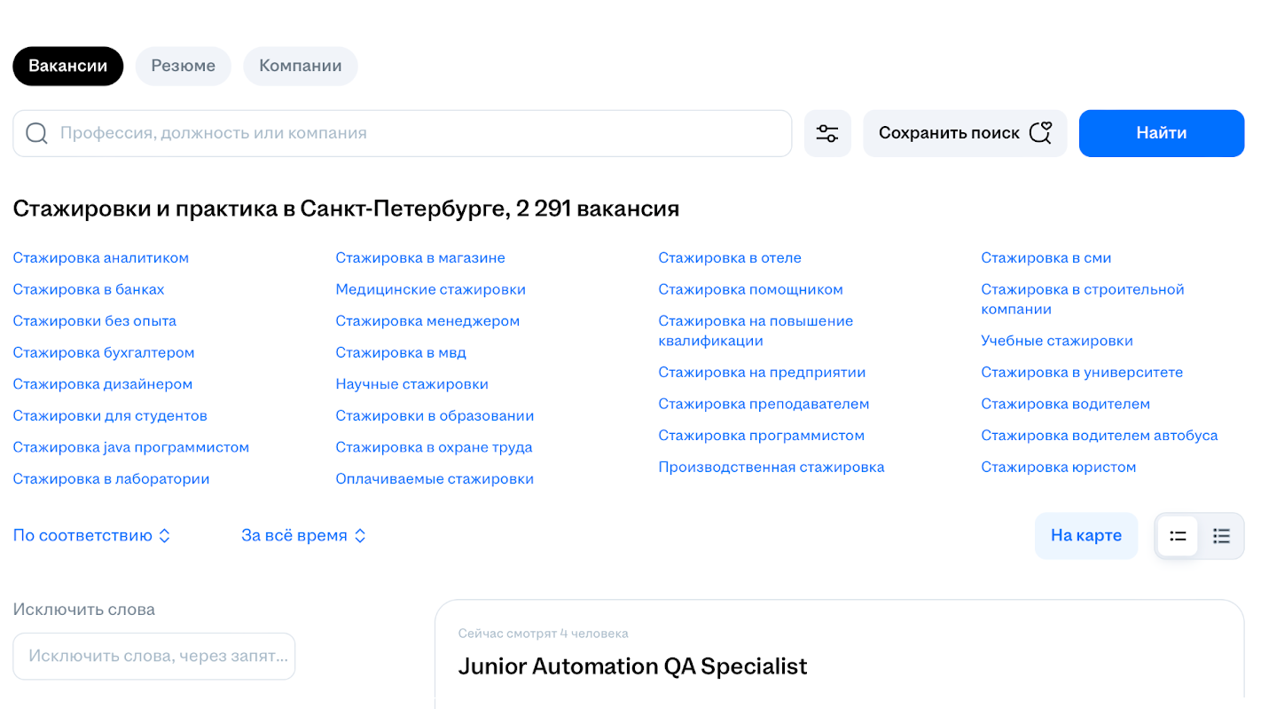Select the Вакансии tab
The height and width of the screenshot is (709, 1261).
click(x=68, y=66)
